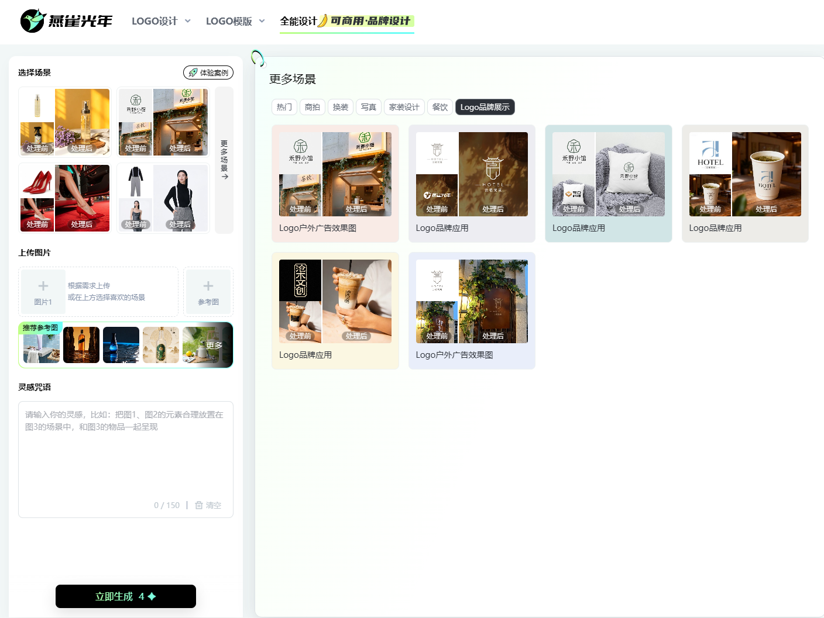
Task: Click 立即生成 button
Action: pos(126,596)
